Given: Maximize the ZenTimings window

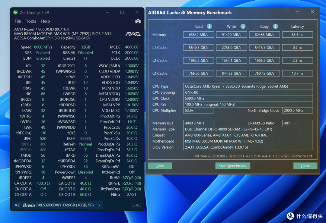Looking at the screenshot, I should click(122, 12).
